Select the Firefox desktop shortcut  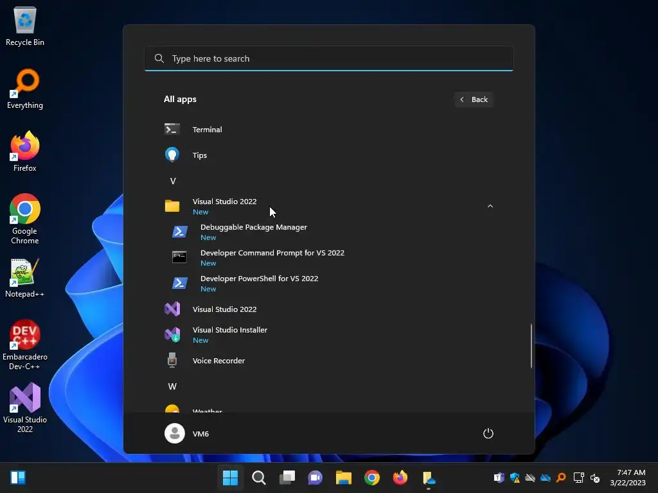(x=25, y=151)
